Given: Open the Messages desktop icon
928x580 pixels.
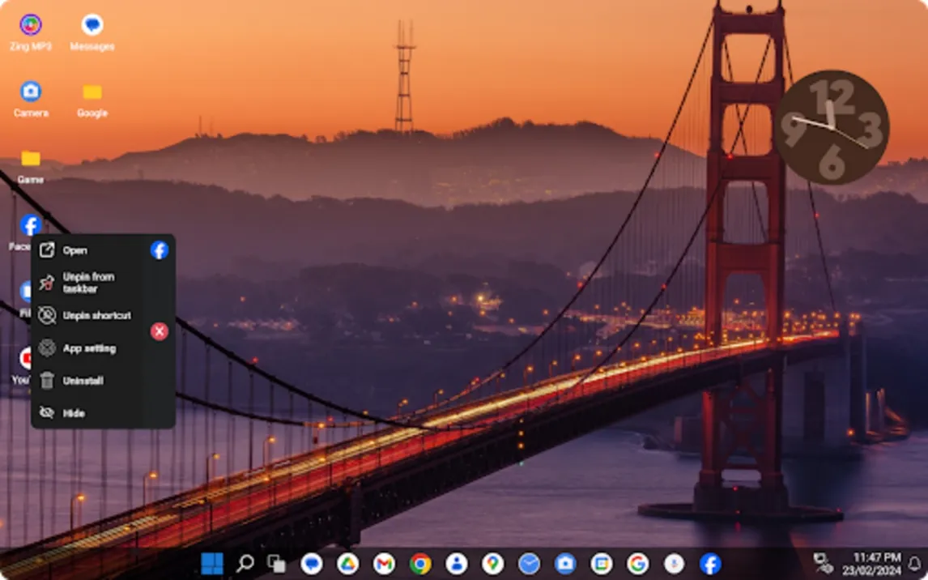Looking at the screenshot, I should click(x=92, y=26).
